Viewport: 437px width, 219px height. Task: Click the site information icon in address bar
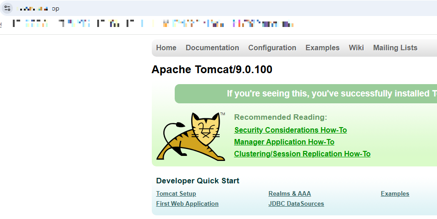pyautogui.click(x=7, y=8)
